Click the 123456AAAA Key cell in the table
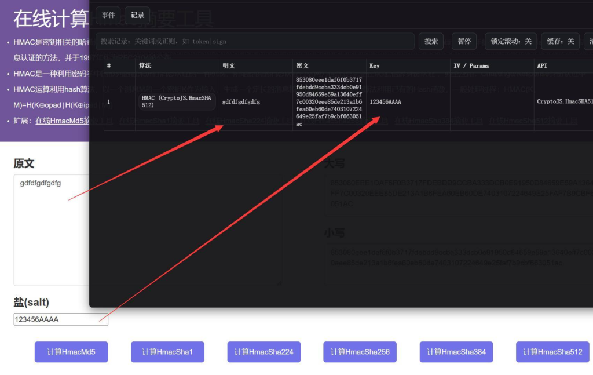Viewport: 593px width, 375px height. (386, 101)
